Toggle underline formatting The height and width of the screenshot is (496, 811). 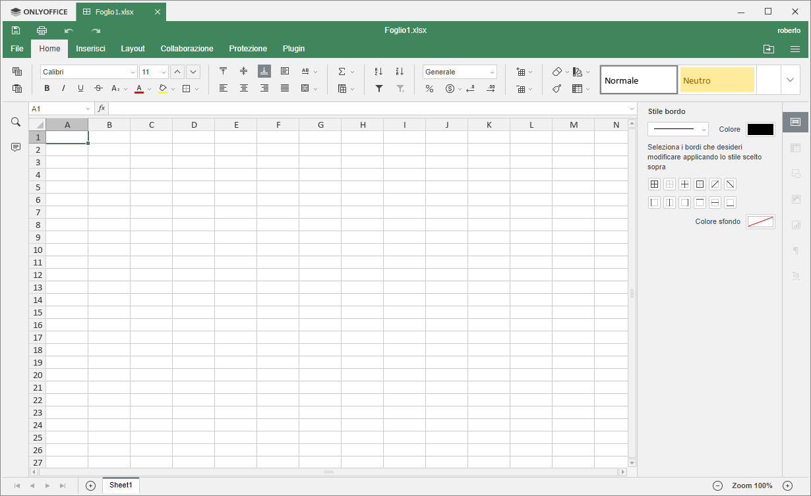(81, 88)
